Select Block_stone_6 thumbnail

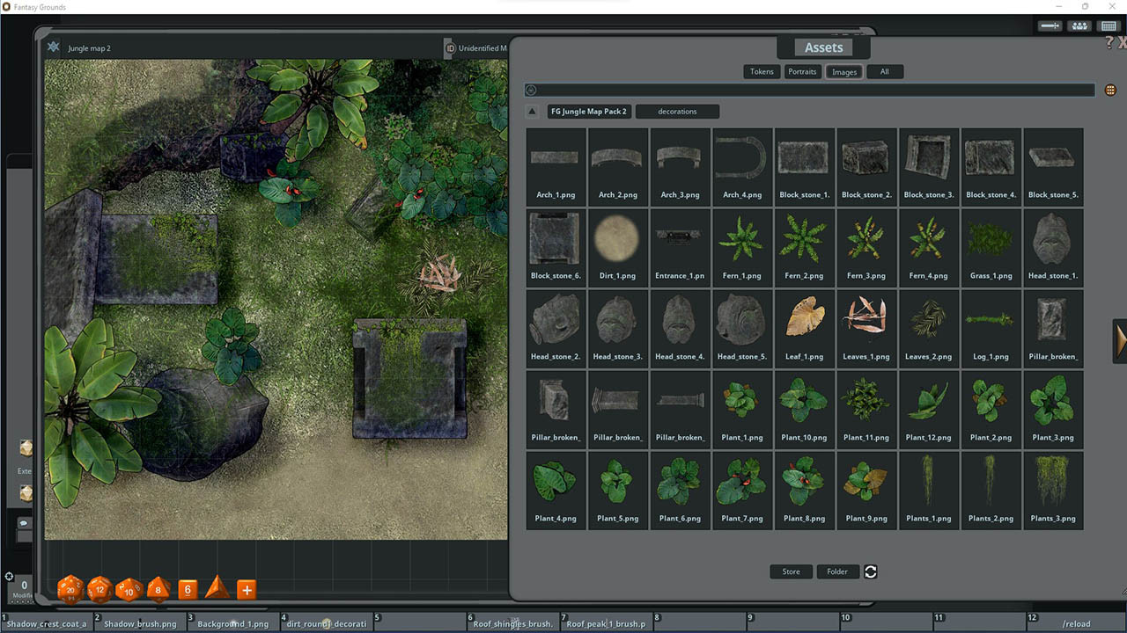click(x=556, y=248)
